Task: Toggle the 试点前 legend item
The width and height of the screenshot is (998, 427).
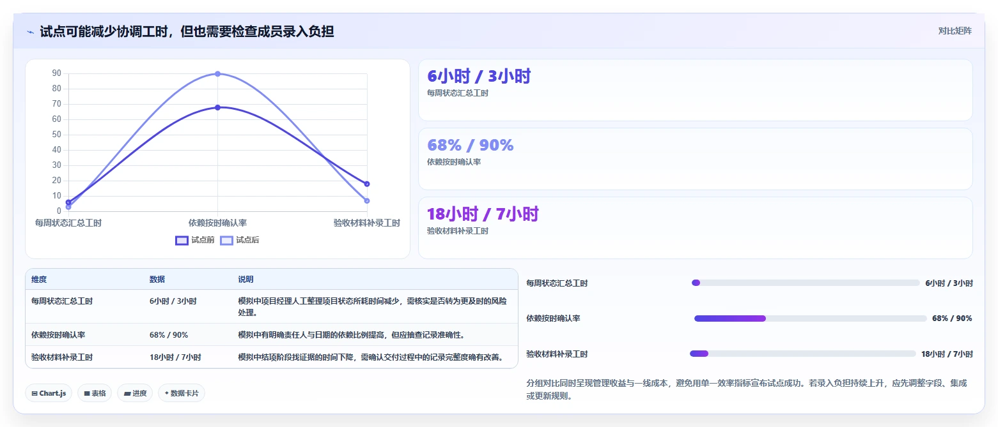Action: [x=195, y=240]
